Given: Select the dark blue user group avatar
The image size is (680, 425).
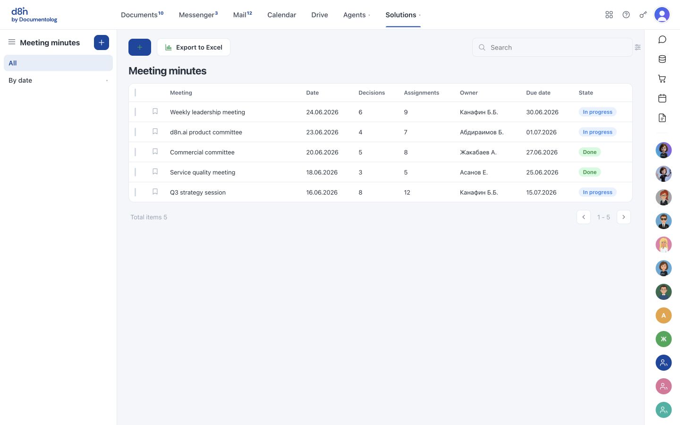Looking at the screenshot, I should (663, 363).
